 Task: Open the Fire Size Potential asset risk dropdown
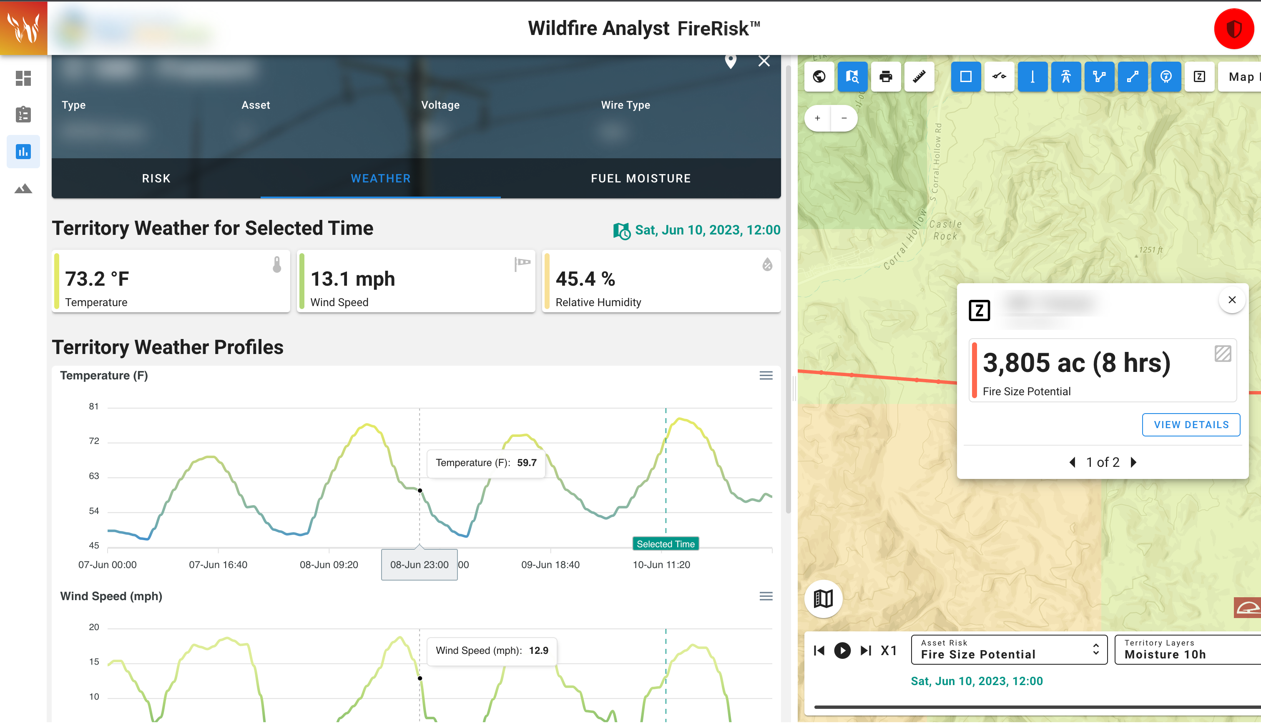pyautogui.click(x=1008, y=650)
